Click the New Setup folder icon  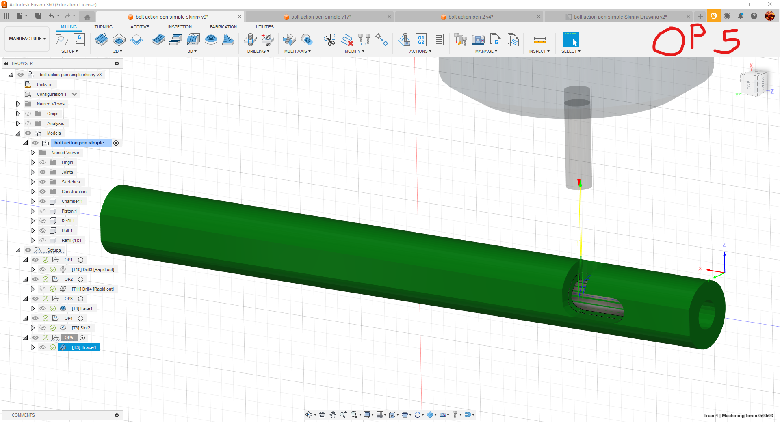(x=62, y=40)
